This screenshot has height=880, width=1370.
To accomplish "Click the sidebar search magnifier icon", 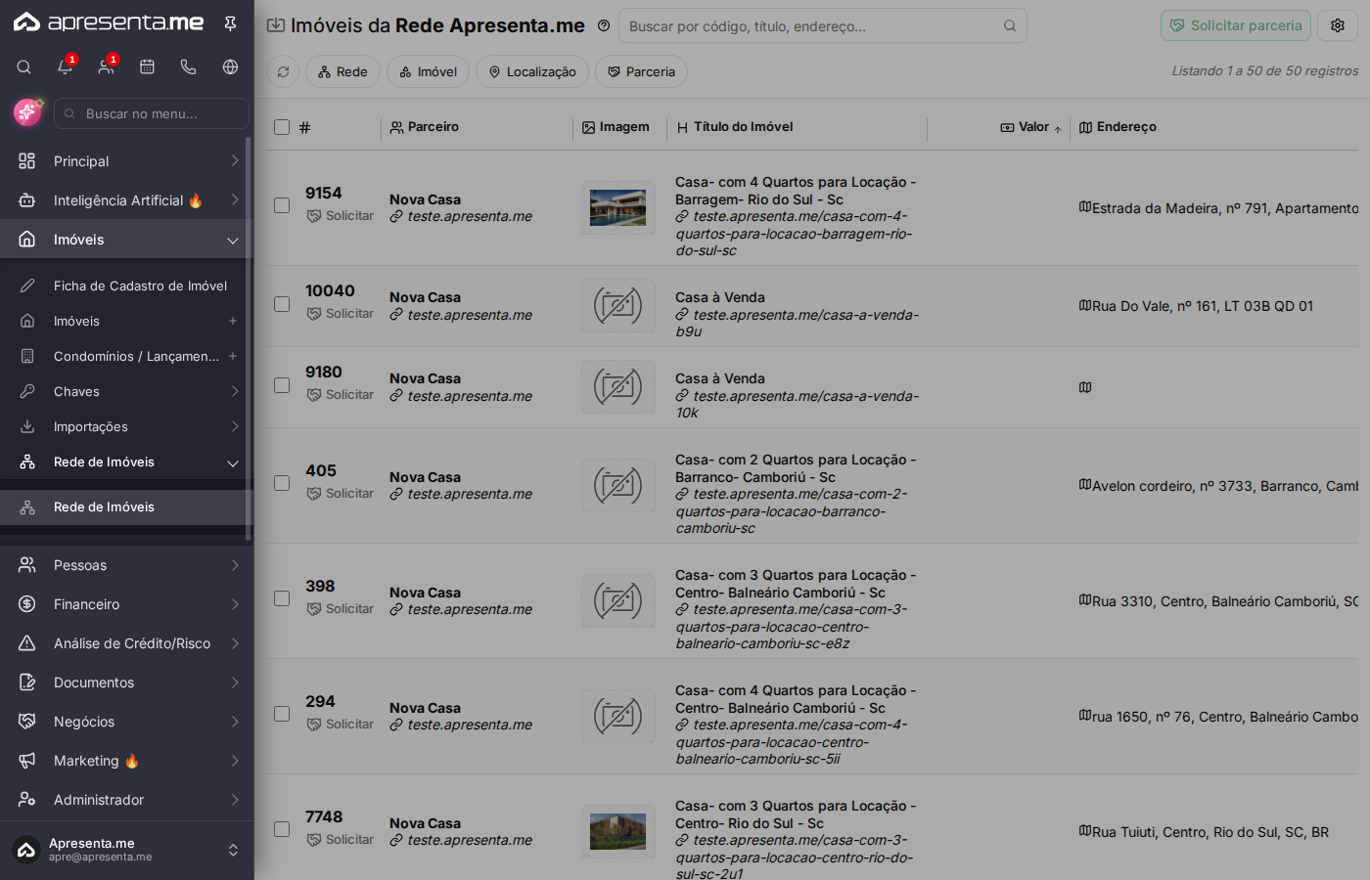I will 23,67.
